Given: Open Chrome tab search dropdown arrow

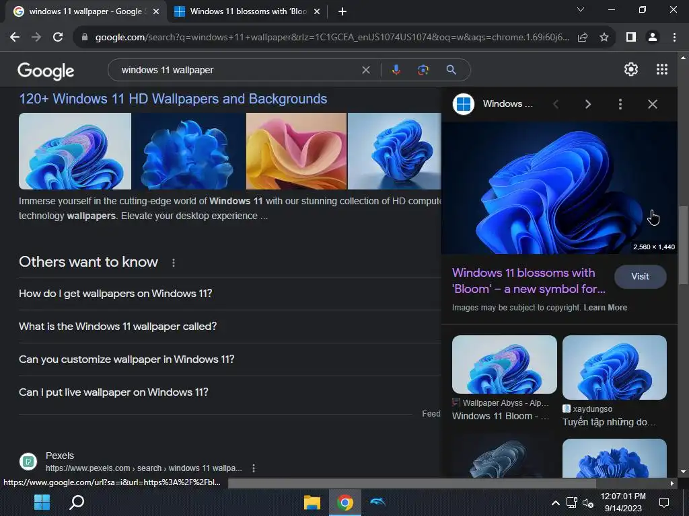Looking at the screenshot, I should point(581,9).
